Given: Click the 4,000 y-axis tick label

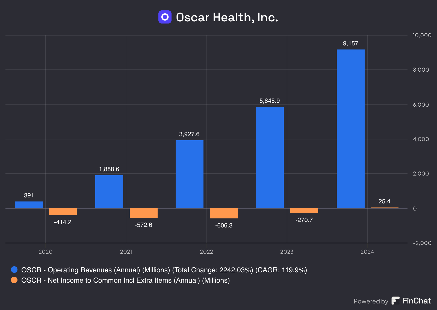Looking at the screenshot, I should pyautogui.click(x=421, y=139).
